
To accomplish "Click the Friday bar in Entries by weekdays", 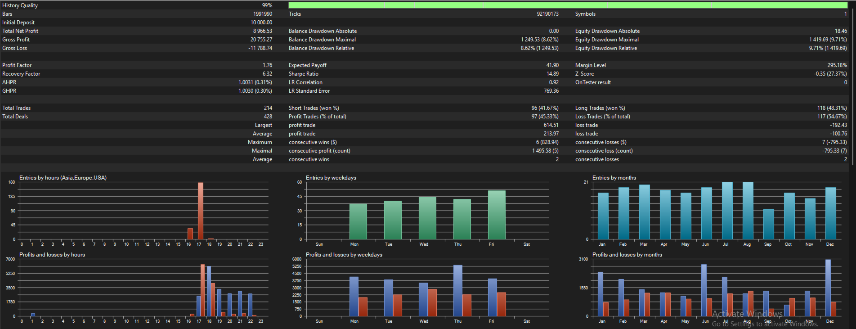I will (497, 215).
